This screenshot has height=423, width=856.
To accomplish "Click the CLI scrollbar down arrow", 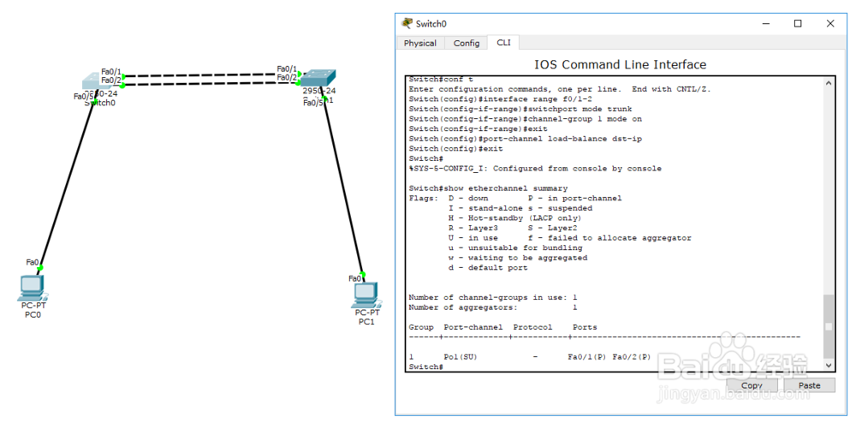I will [829, 365].
